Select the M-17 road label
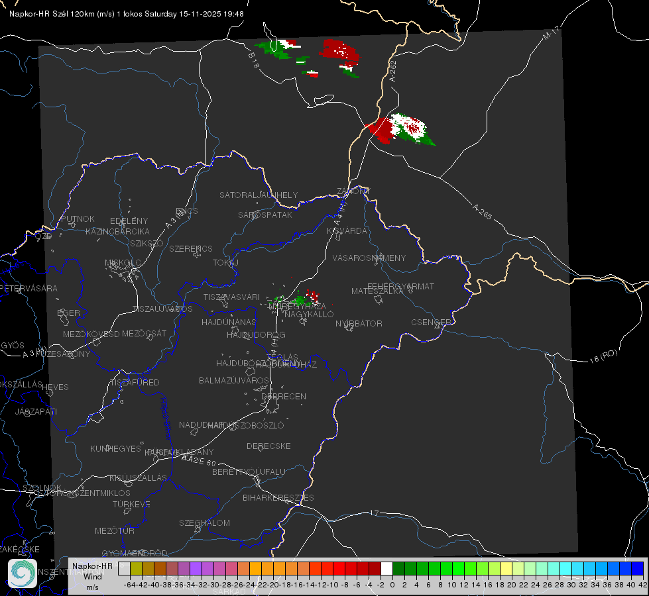 pos(551,32)
